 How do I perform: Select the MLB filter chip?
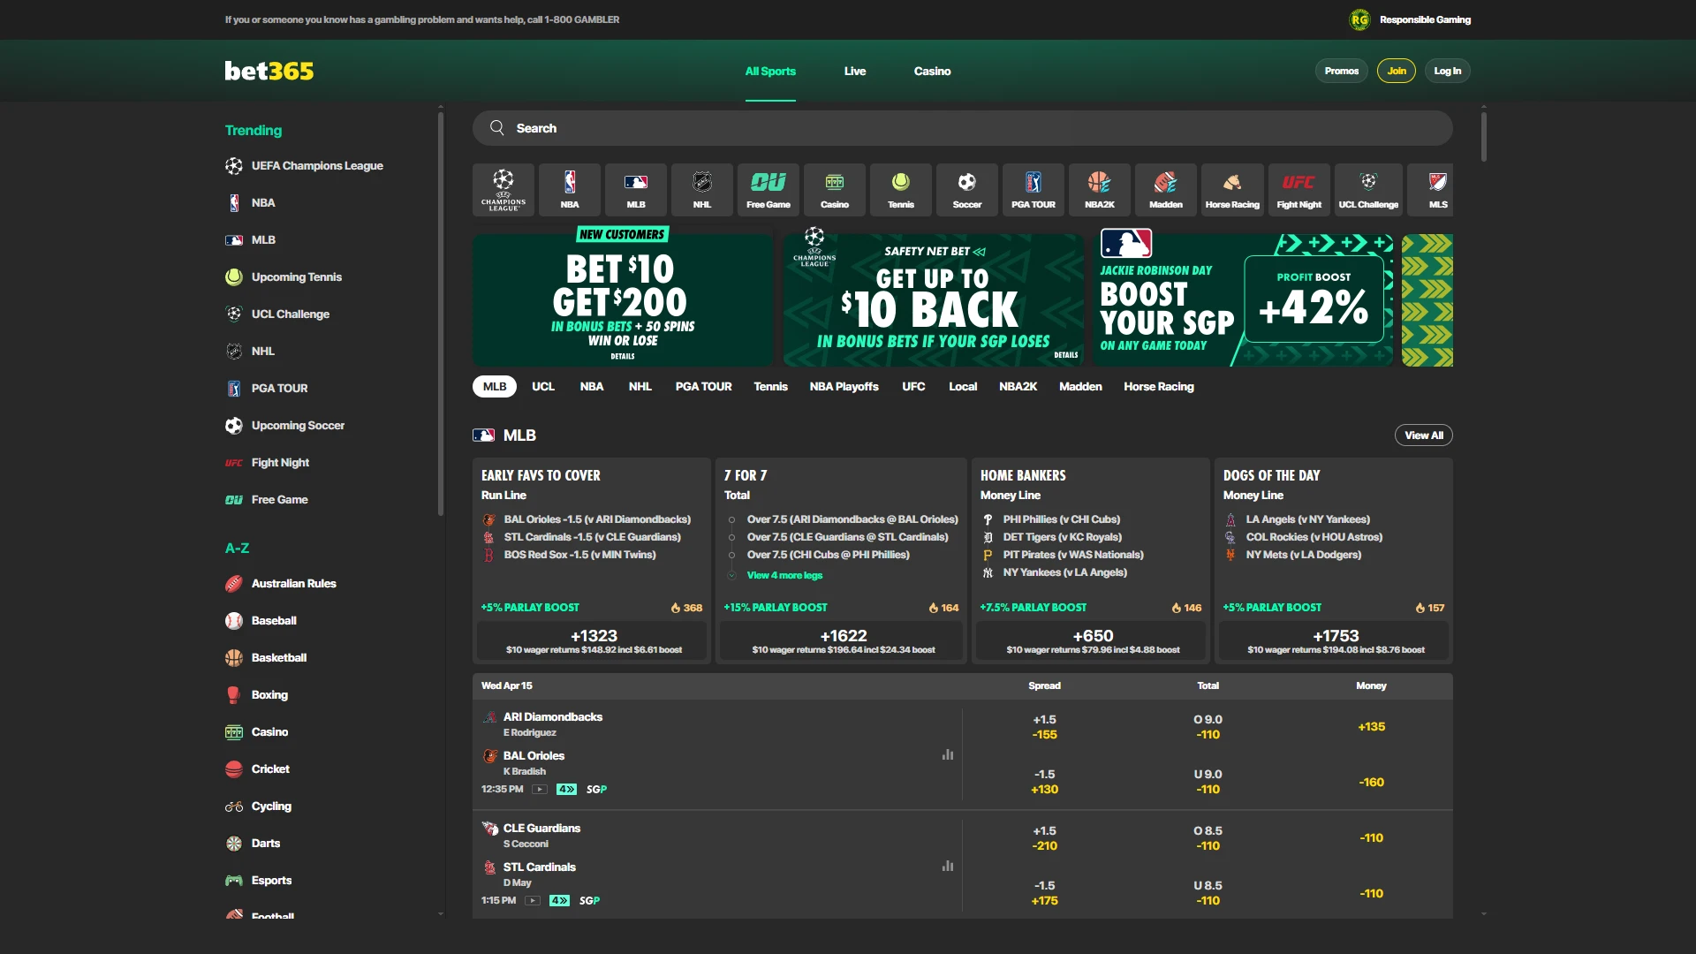[x=495, y=386]
